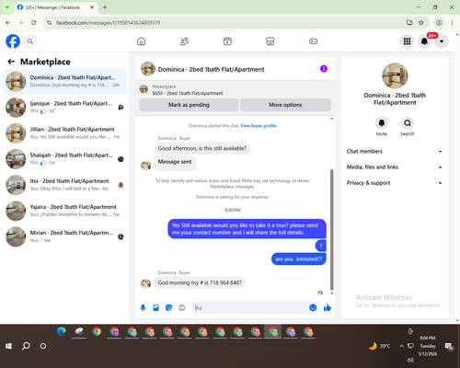The width and height of the screenshot is (460, 368).
Task: Open the purple conversation info icon
Action: pos(324,69)
